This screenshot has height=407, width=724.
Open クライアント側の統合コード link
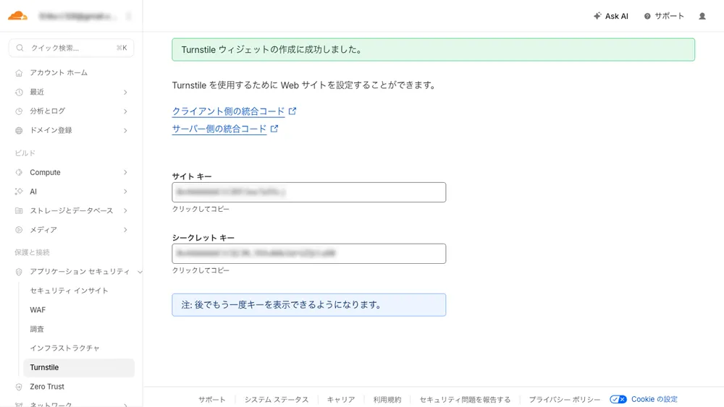(x=228, y=111)
